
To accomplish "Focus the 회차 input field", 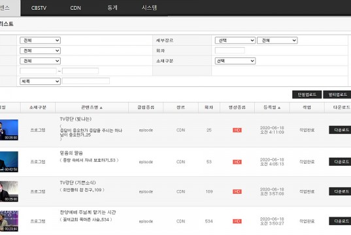I will coord(230,50).
